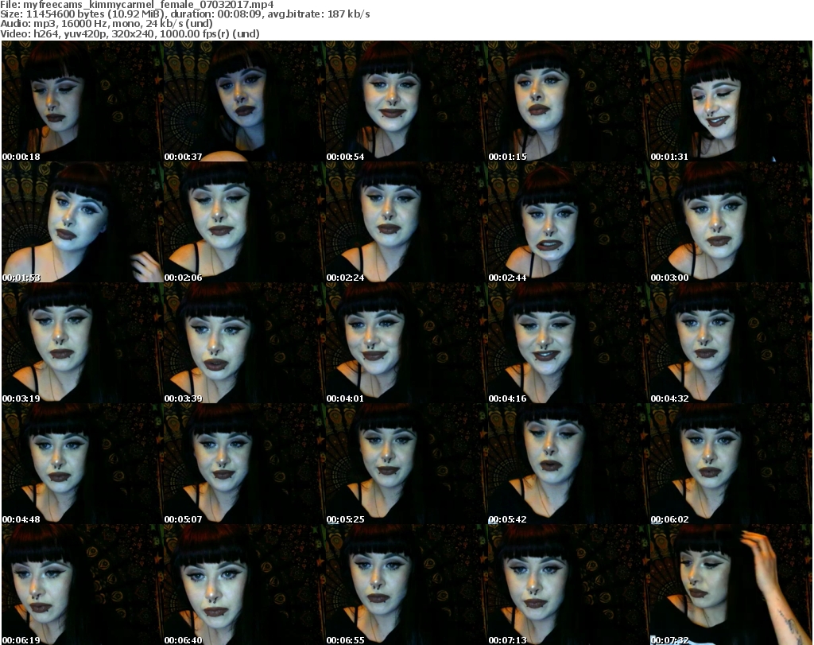This screenshot has width=814, height=645.
Task: Click the frame thumbnail marked 00:00:54
Action: point(406,101)
